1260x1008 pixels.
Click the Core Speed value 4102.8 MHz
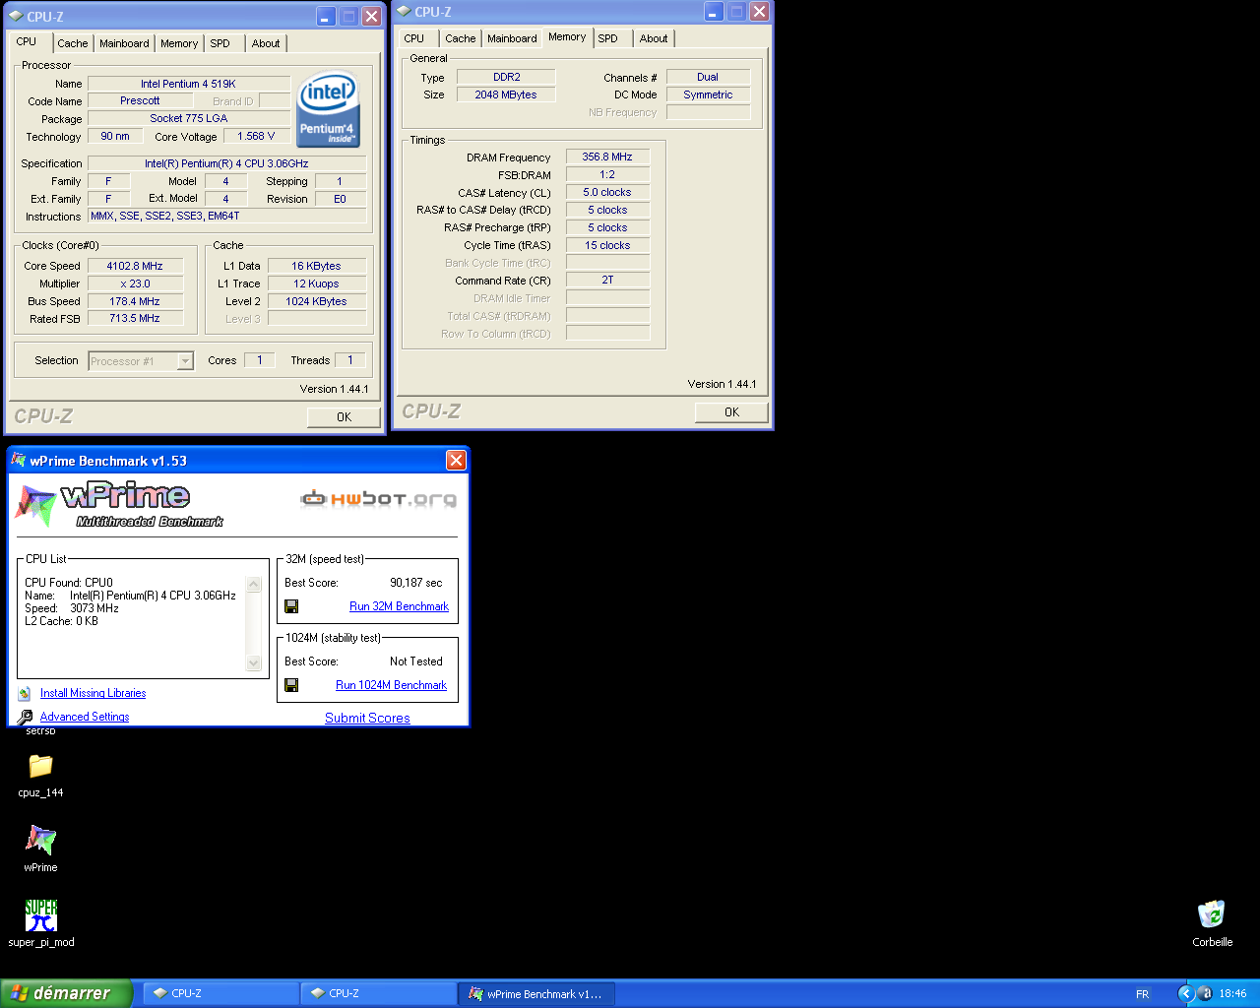[135, 266]
